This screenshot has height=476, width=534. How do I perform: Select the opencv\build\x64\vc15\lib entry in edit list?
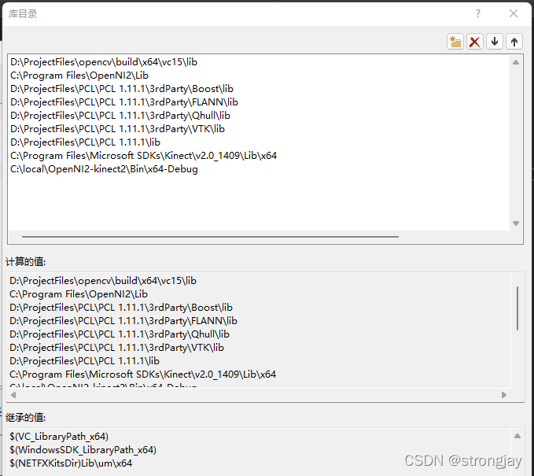[104, 62]
